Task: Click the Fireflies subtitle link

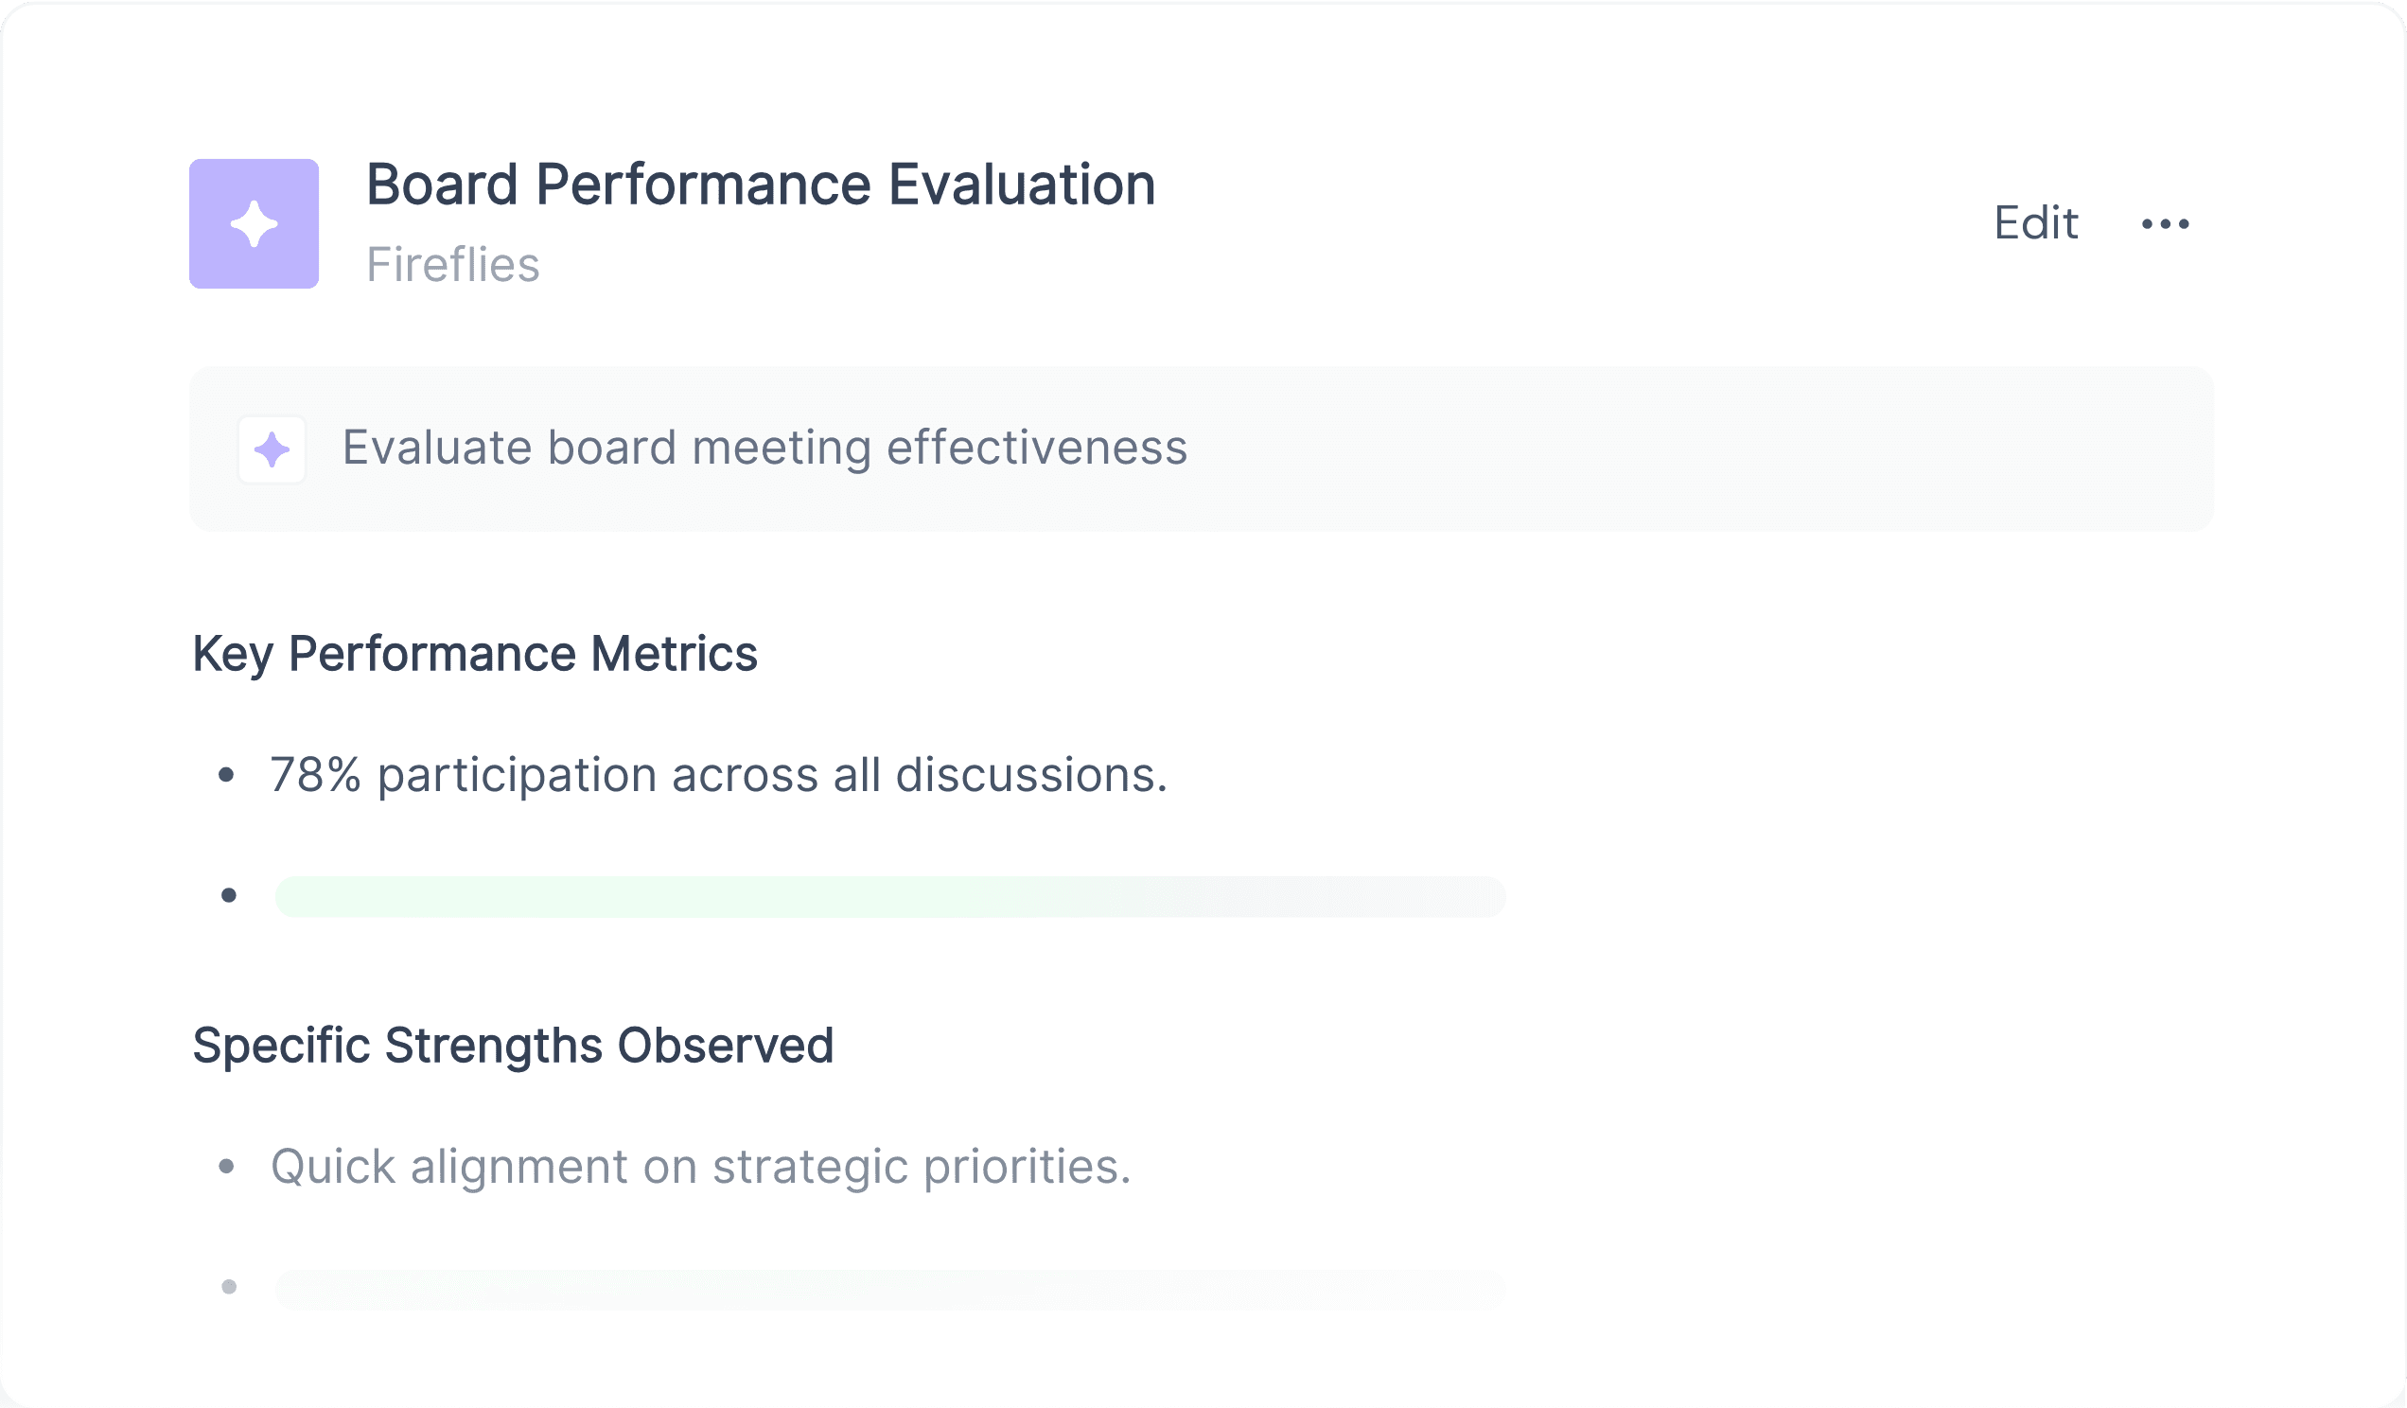Action: tap(453, 265)
